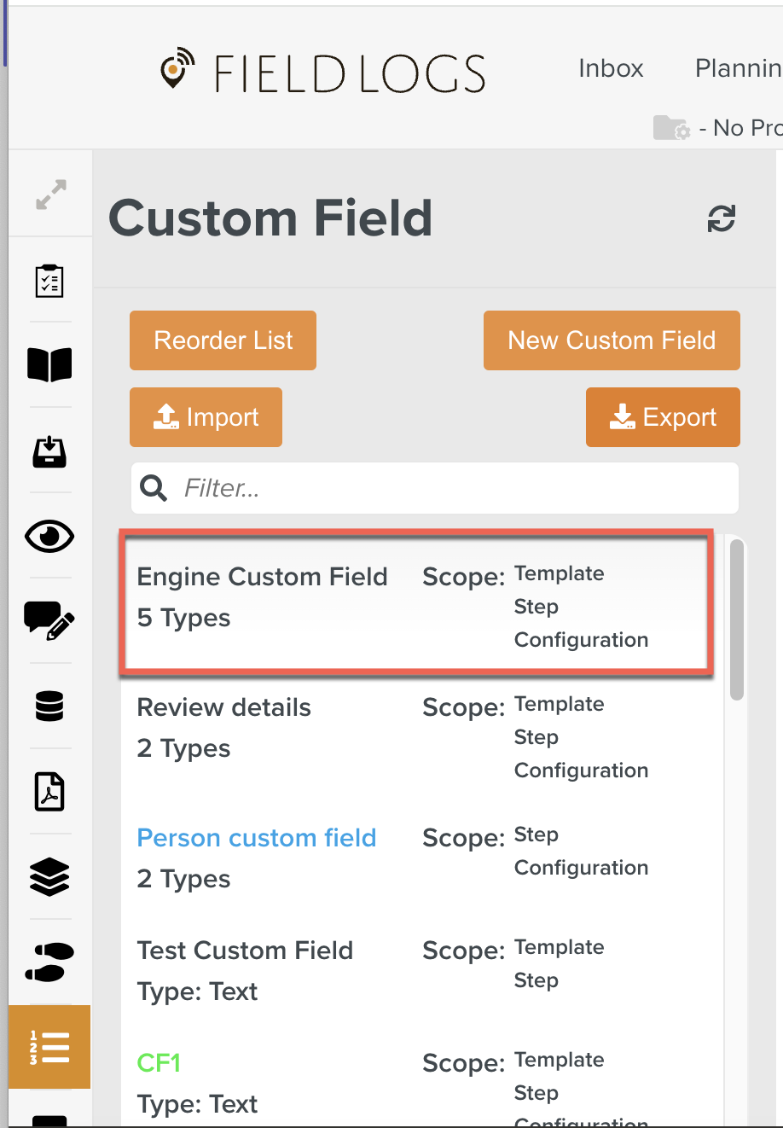Click the expand arrows icon in sidebar
This screenshot has width=783, height=1128.
[51, 195]
